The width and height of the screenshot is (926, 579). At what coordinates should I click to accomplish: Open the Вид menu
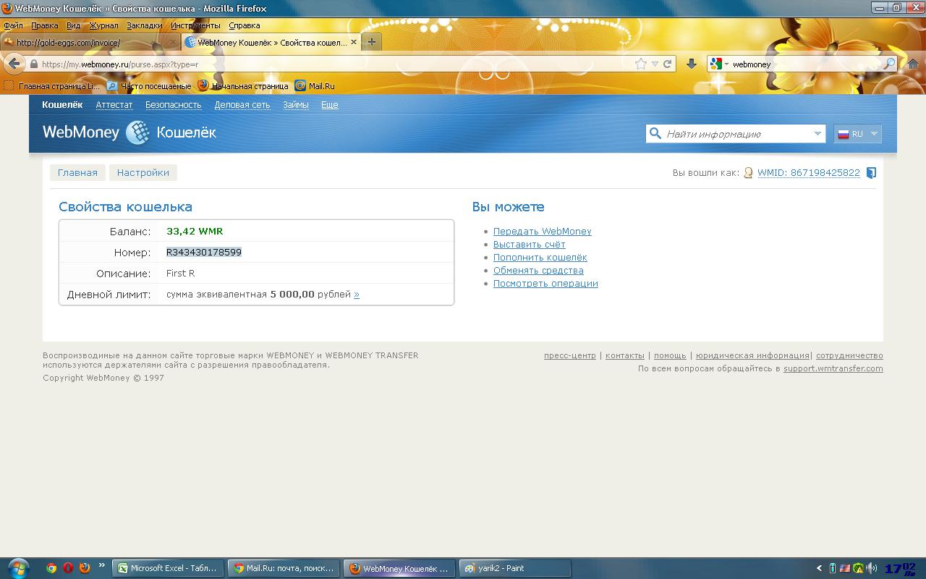pyautogui.click(x=73, y=25)
